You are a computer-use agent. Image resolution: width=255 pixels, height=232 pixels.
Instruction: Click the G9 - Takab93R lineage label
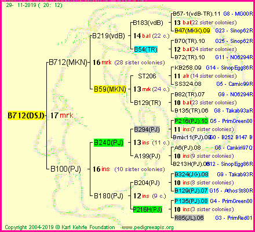[x=235, y=175]
